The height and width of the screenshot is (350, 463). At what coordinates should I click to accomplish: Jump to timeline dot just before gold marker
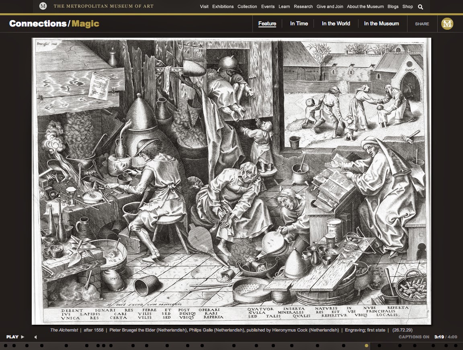343,346
